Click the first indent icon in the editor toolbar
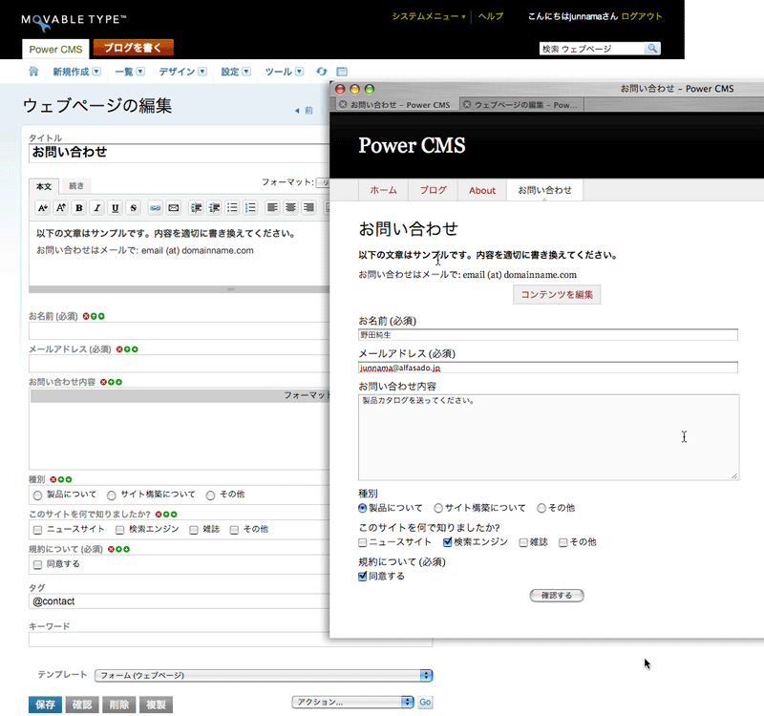The image size is (764, 716). (x=196, y=208)
